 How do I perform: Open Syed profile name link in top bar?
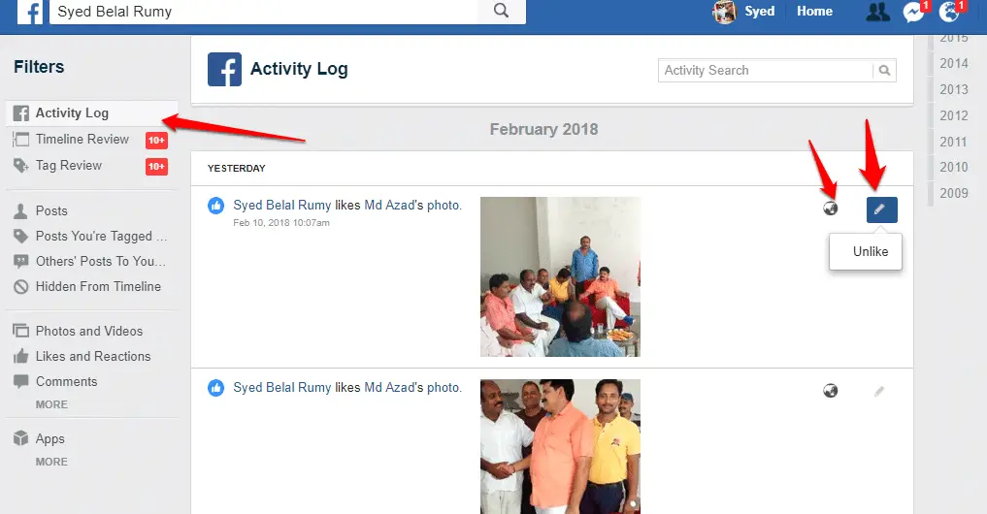[759, 12]
